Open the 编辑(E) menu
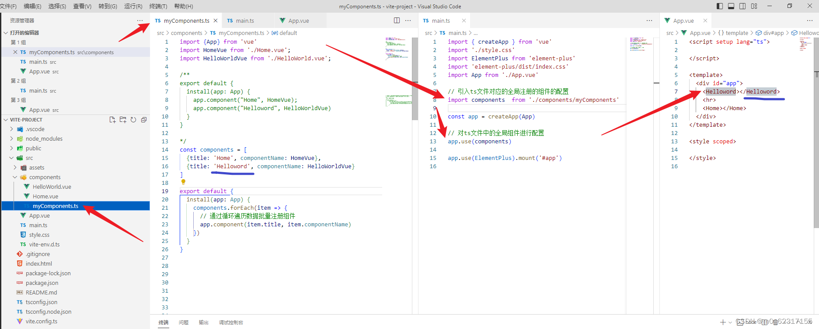 point(32,6)
